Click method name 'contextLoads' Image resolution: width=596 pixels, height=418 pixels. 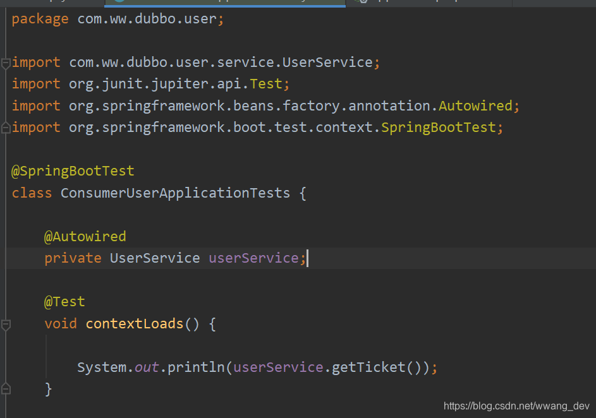[x=135, y=324]
